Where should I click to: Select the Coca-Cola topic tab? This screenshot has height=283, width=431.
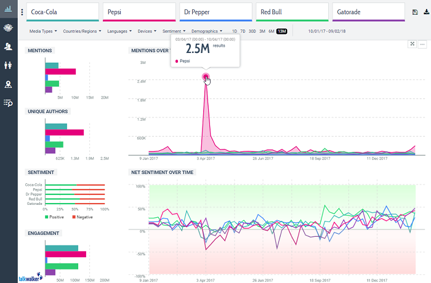point(62,12)
